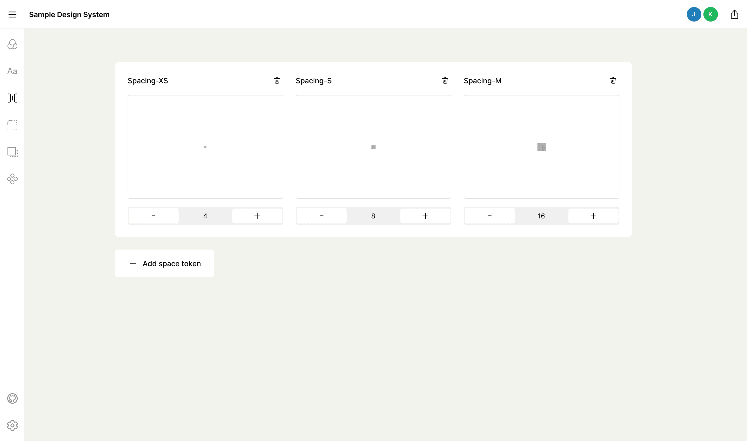This screenshot has width=747, height=441.
Task: Delete the Spacing-XS token
Action: tap(277, 80)
